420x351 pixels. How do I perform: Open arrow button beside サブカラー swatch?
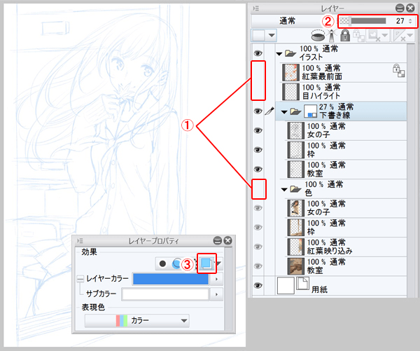click(x=216, y=294)
